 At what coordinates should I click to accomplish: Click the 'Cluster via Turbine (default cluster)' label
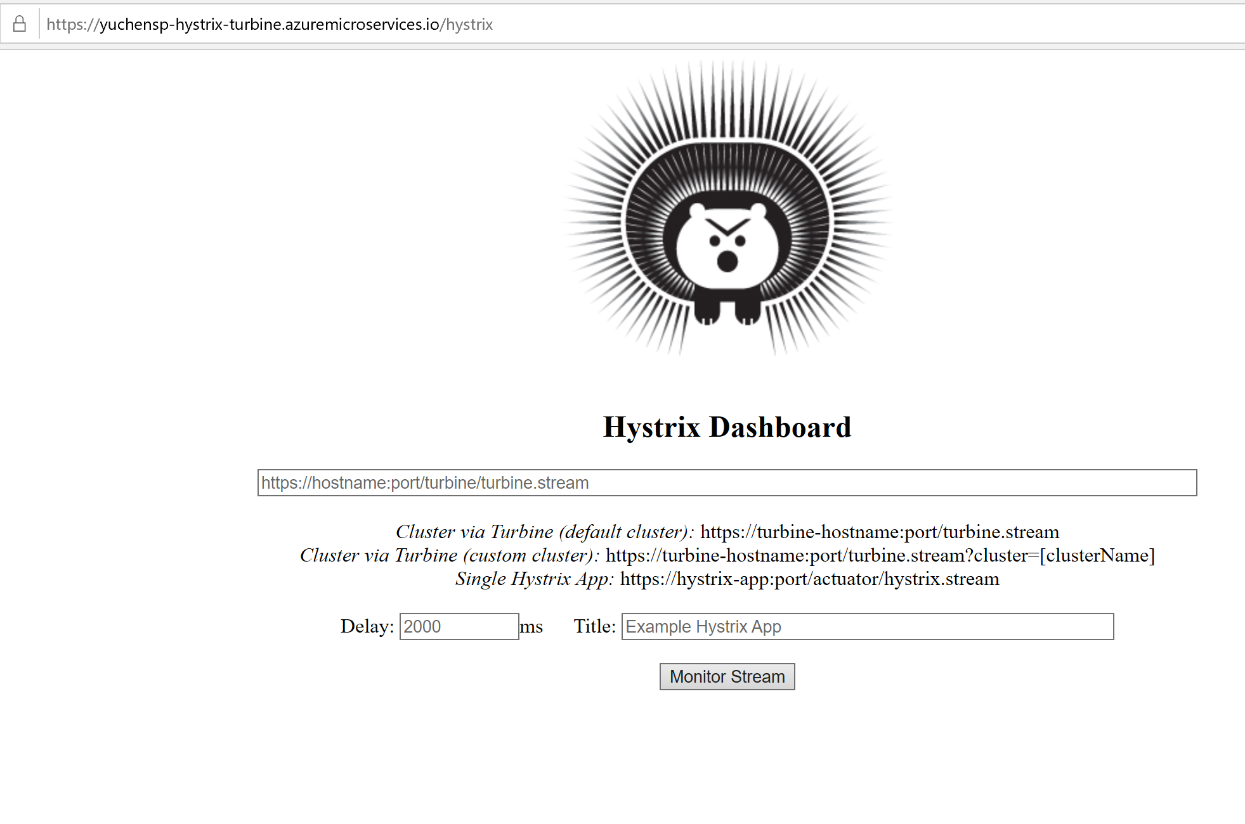click(x=544, y=532)
